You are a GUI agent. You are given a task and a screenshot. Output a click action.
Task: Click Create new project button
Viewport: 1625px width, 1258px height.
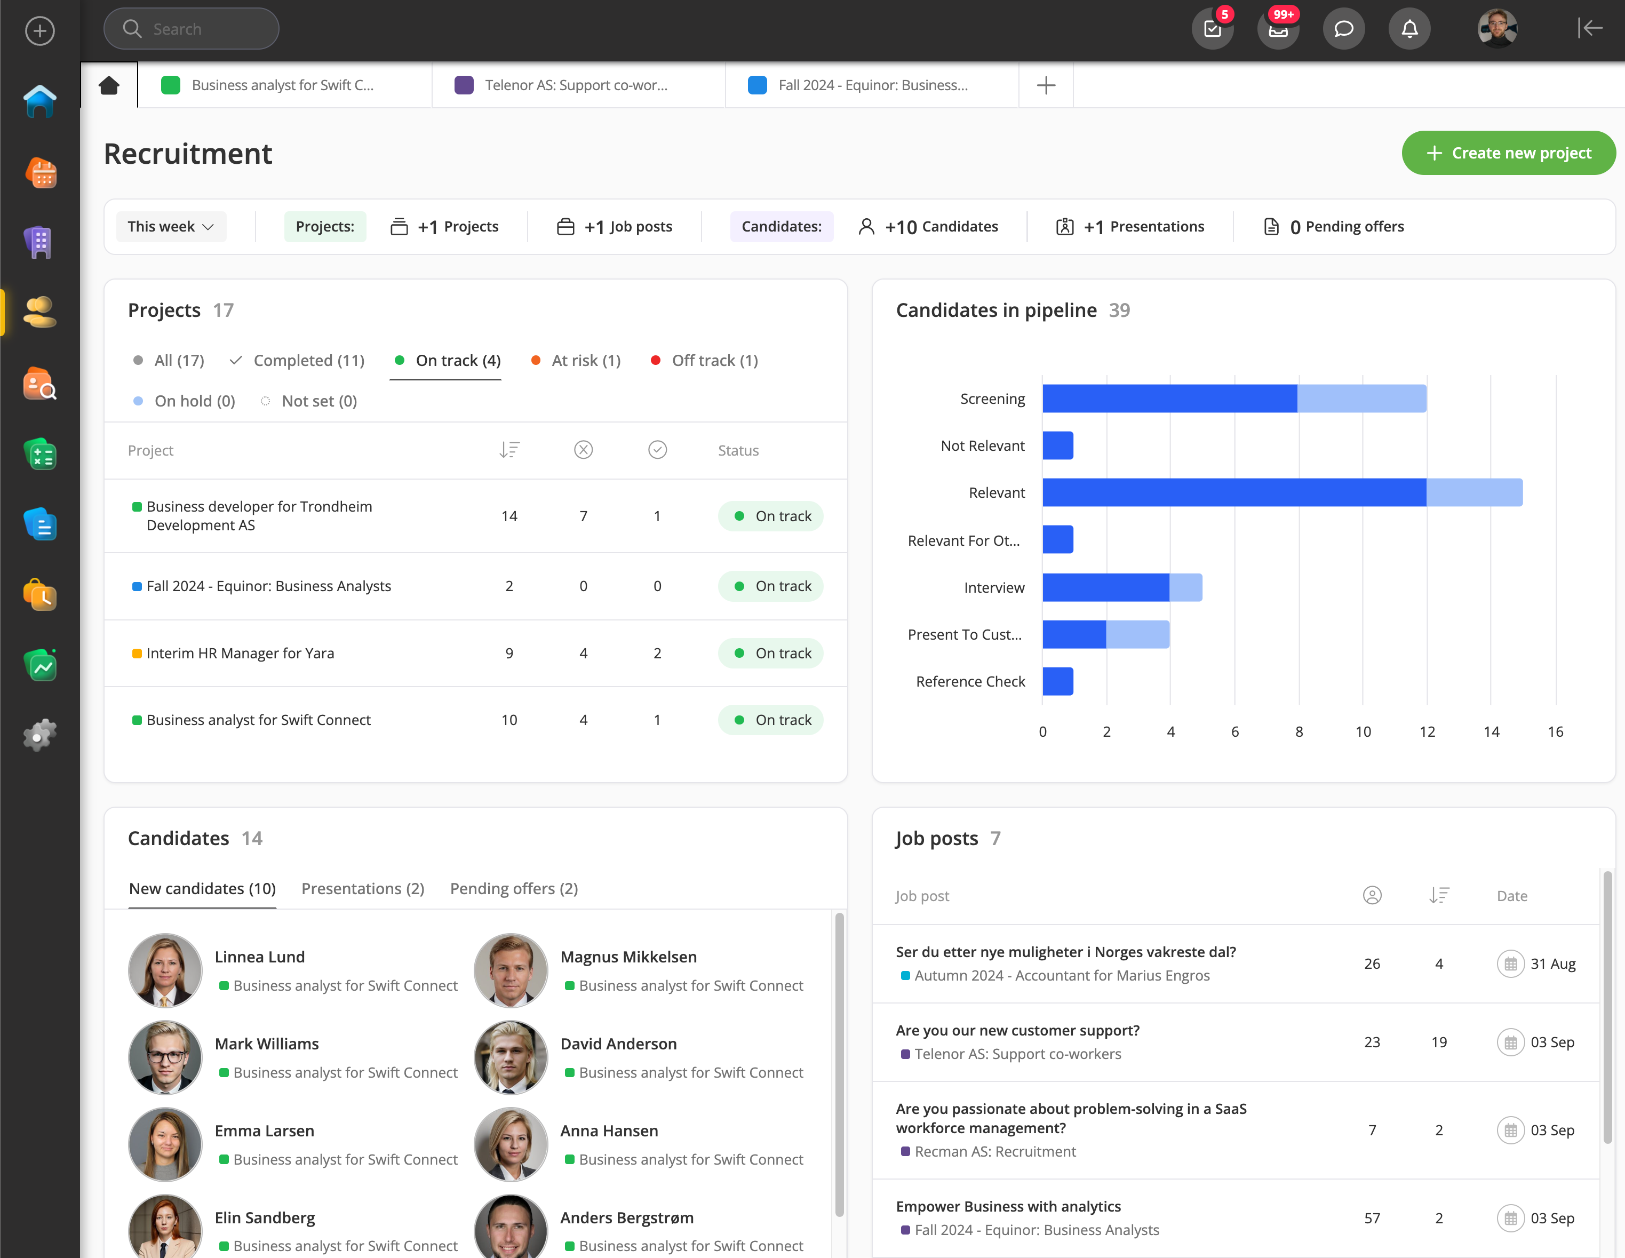[x=1508, y=153]
